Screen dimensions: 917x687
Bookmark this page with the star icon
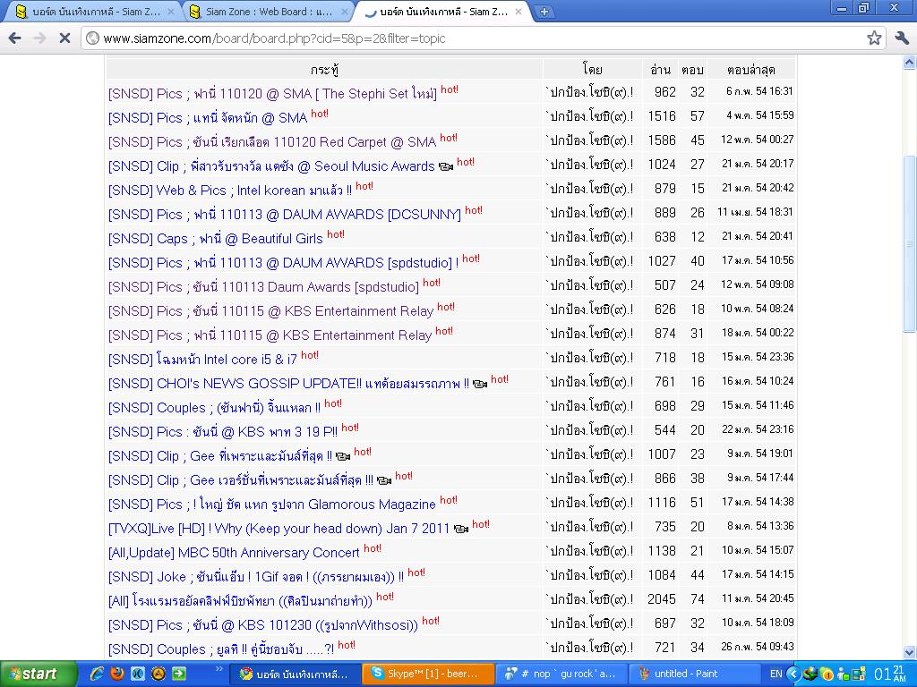(874, 38)
